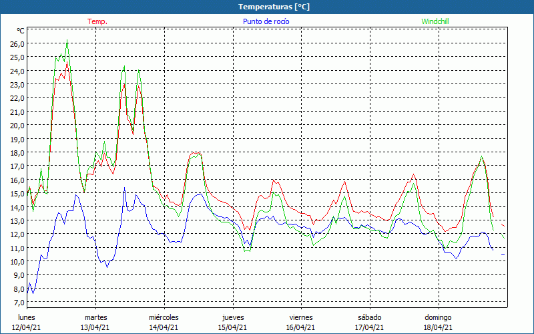The height and width of the screenshot is (334, 534).
Task: Click the 'miércoles' day label
Action: 164,318
